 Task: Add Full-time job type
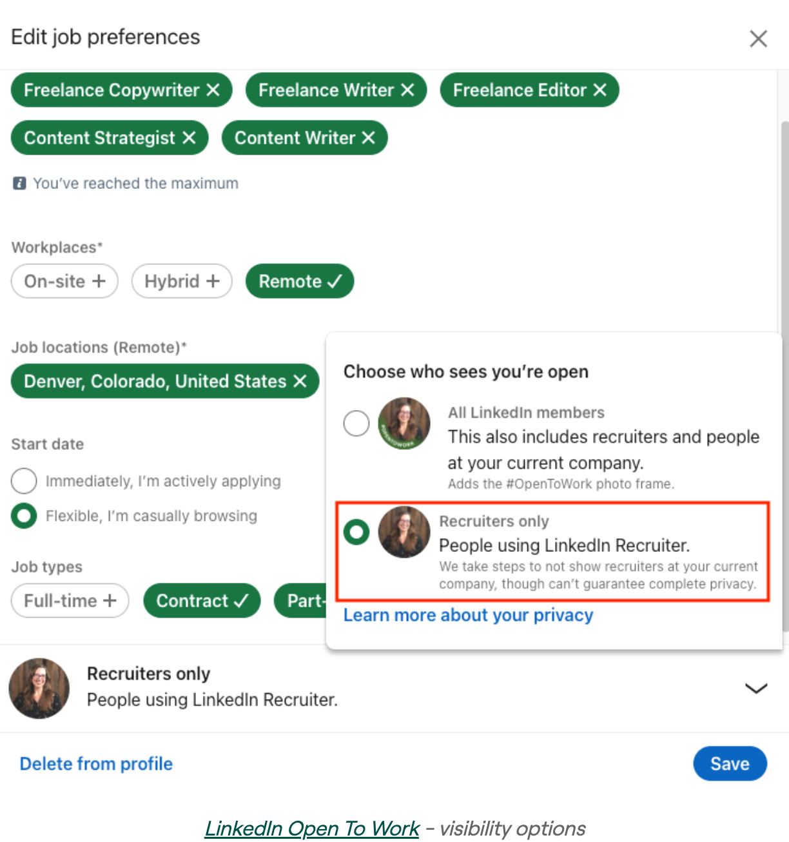70,601
